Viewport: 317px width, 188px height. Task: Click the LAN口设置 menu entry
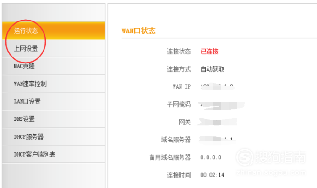point(27,101)
